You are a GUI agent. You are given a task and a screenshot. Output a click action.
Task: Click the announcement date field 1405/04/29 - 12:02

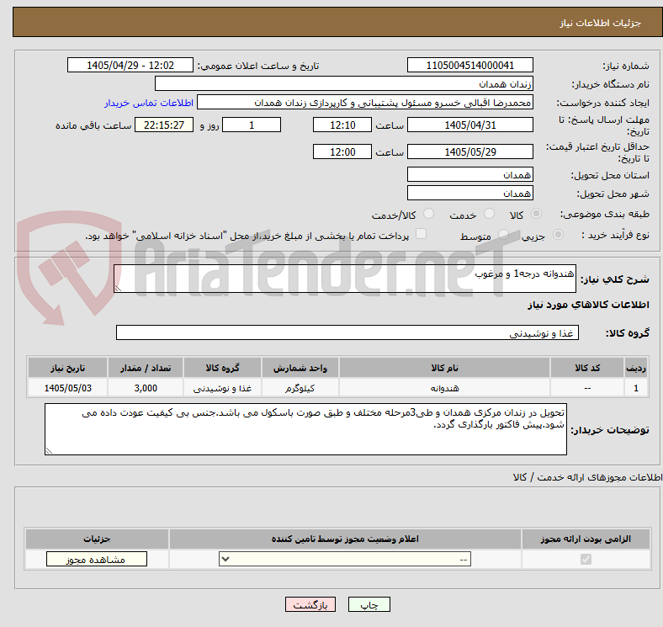tap(130, 65)
